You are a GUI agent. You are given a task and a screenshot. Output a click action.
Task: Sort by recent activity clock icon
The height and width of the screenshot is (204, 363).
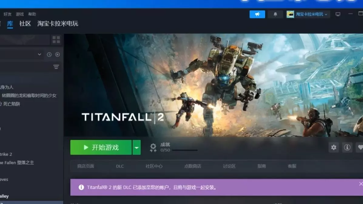pos(49,55)
